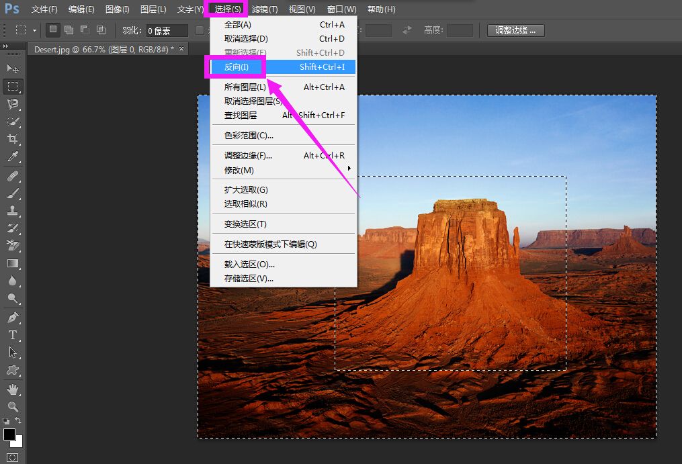Open the marquee tool preset picker arrow
Image resolution: width=682 pixels, height=464 pixels.
(x=34, y=30)
